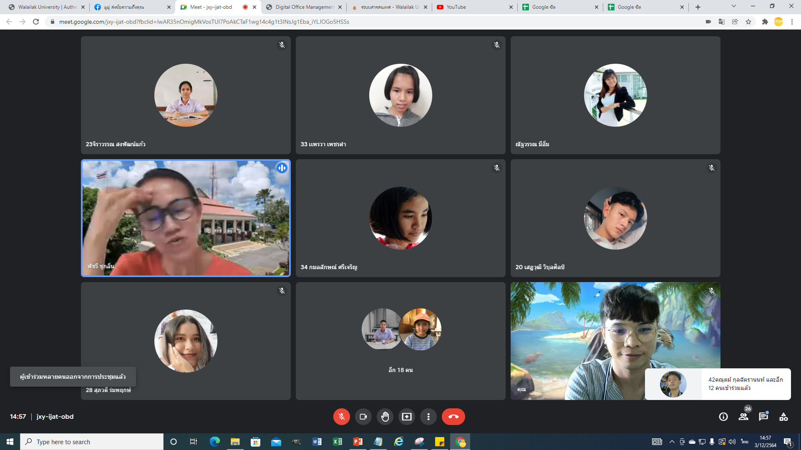801x450 pixels.
Task: Open Internet Explorer from taskbar
Action: [398, 442]
